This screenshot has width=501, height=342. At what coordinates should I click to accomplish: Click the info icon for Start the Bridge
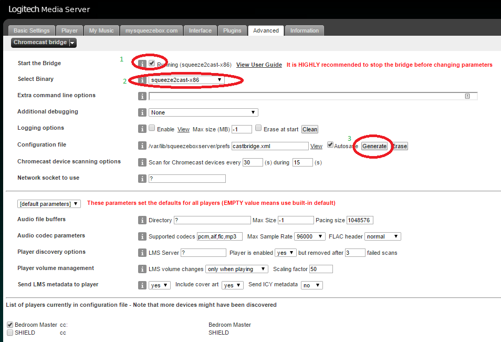coord(142,64)
